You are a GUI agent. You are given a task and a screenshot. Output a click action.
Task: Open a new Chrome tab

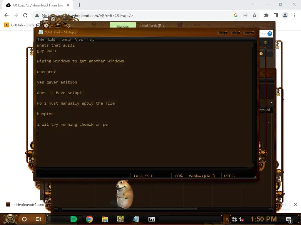[79, 5]
